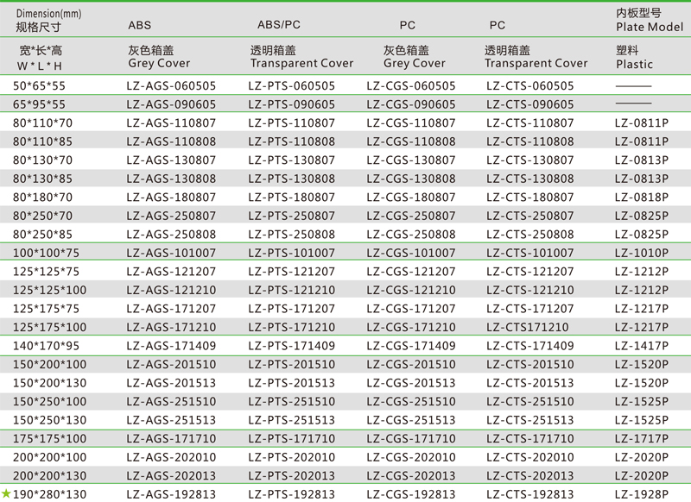Click model LZ-CGS-202013
Viewport: 691px width, 502px height.
(410, 476)
